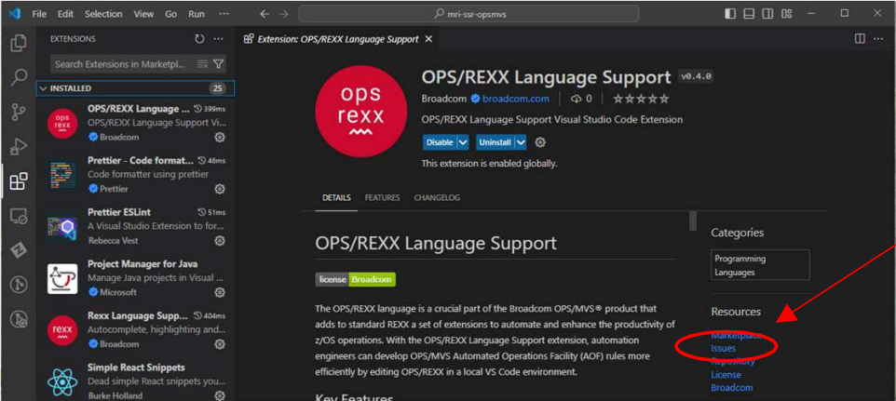Click the large ops rexx logo
The image size is (896, 401).
360,112
